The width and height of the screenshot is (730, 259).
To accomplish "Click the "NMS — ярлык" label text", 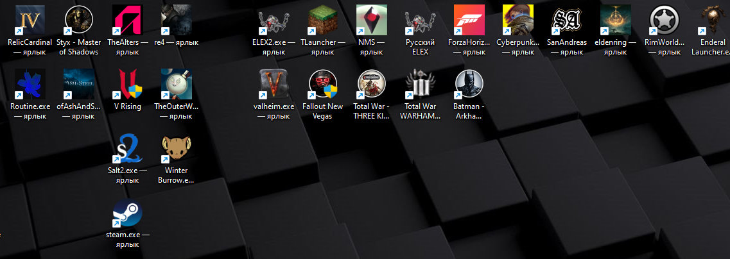I will pyautogui.click(x=370, y=47).
